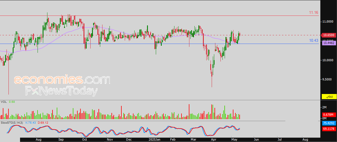Select Dec on the time axis
Viewport: 337px width, 142px height.
point(129,140)
